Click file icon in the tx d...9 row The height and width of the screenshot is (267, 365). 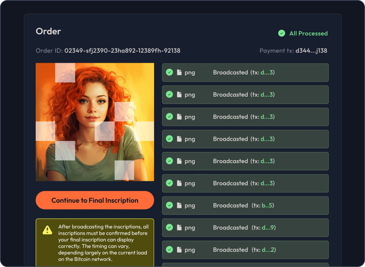(x=179, y=228)
